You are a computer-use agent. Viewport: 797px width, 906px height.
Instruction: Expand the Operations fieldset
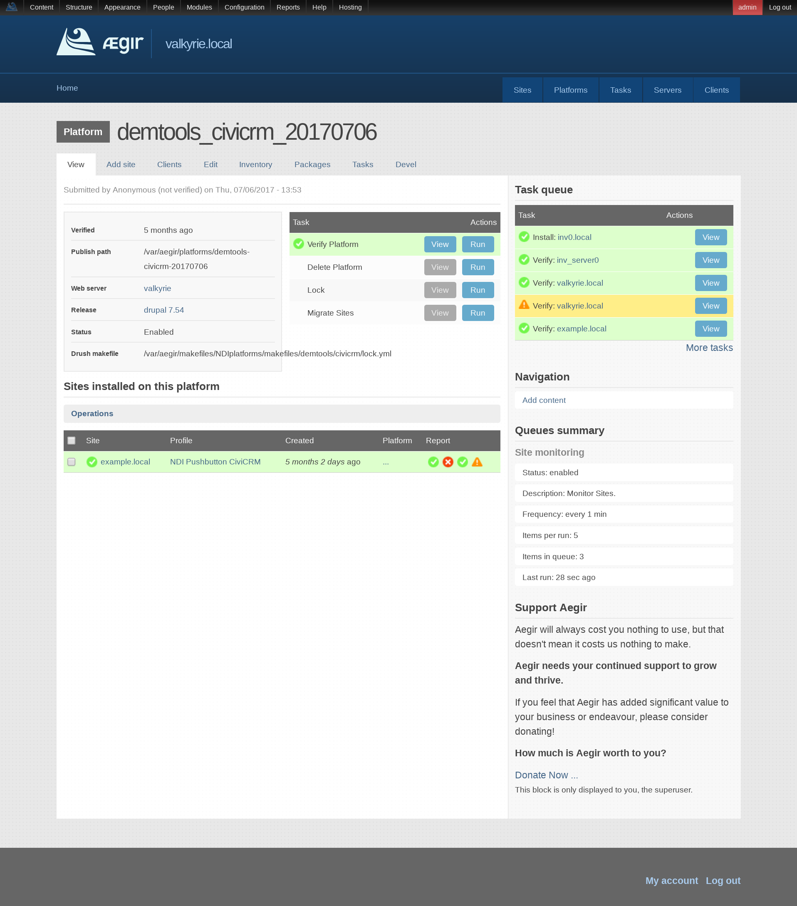pos(92,414)
